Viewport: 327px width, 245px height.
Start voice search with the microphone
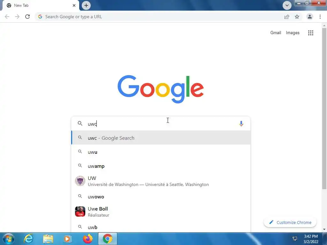click(x=241, y=124)
